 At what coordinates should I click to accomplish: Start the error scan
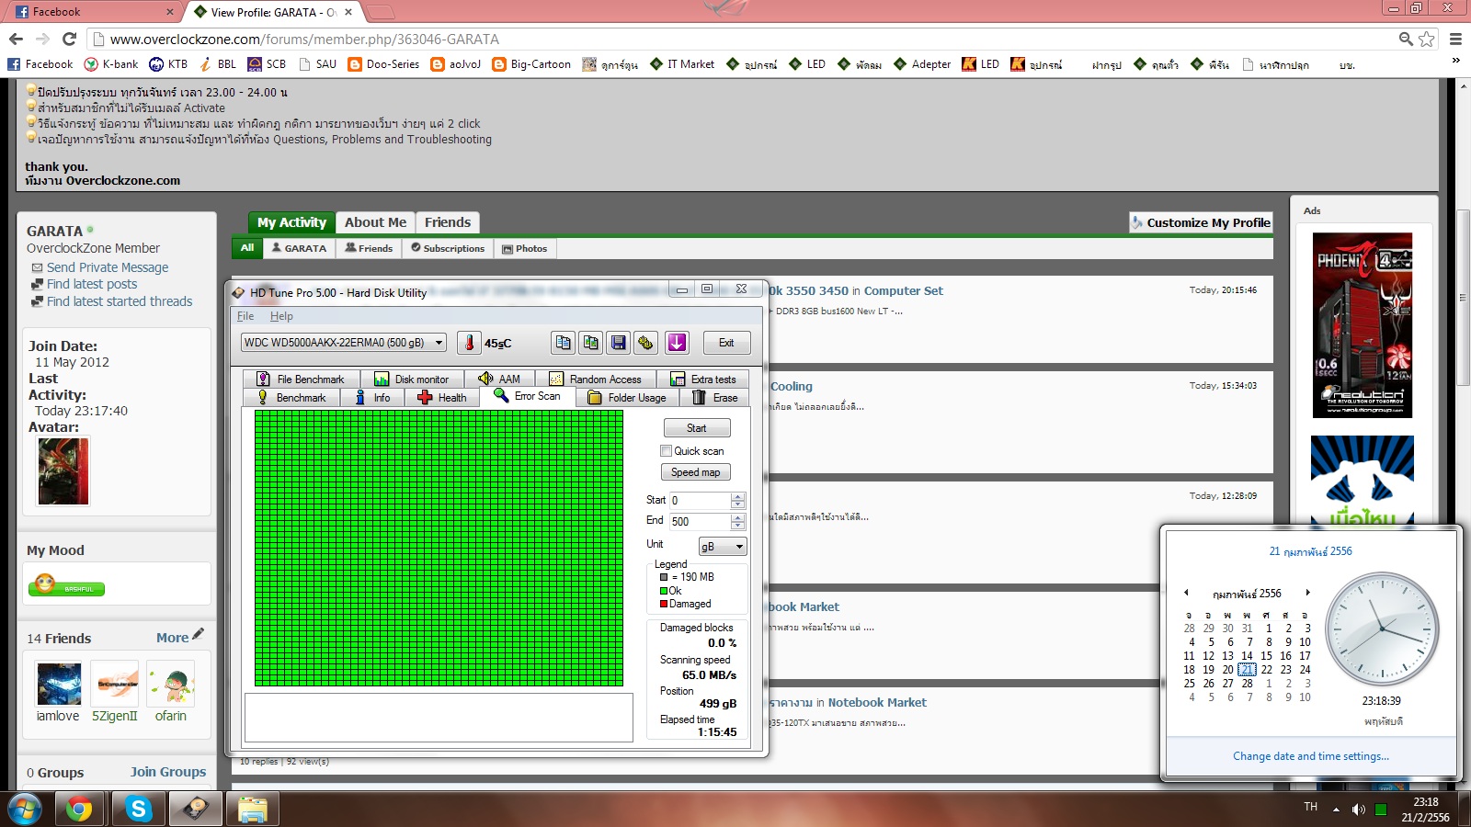click(697, 428)
